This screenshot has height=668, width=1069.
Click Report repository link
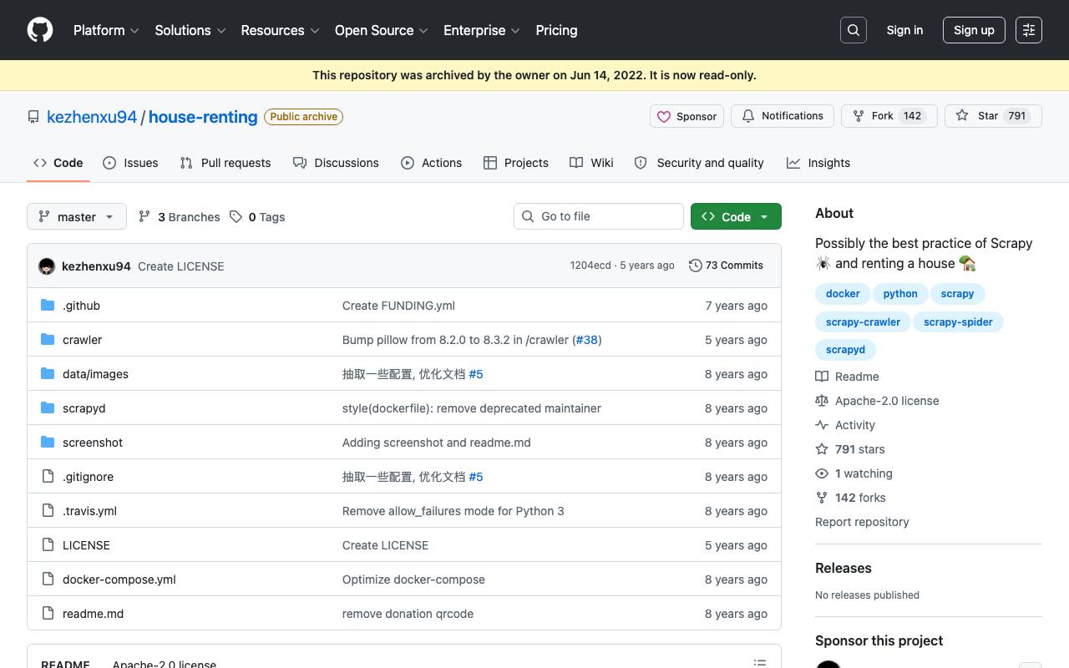862,522
